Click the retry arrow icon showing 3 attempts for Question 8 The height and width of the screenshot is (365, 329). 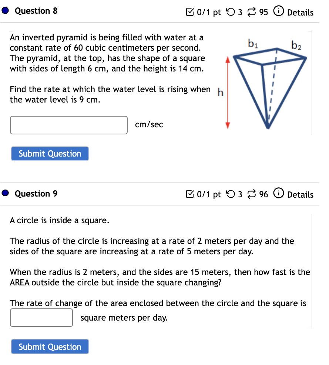coord(231,11)
